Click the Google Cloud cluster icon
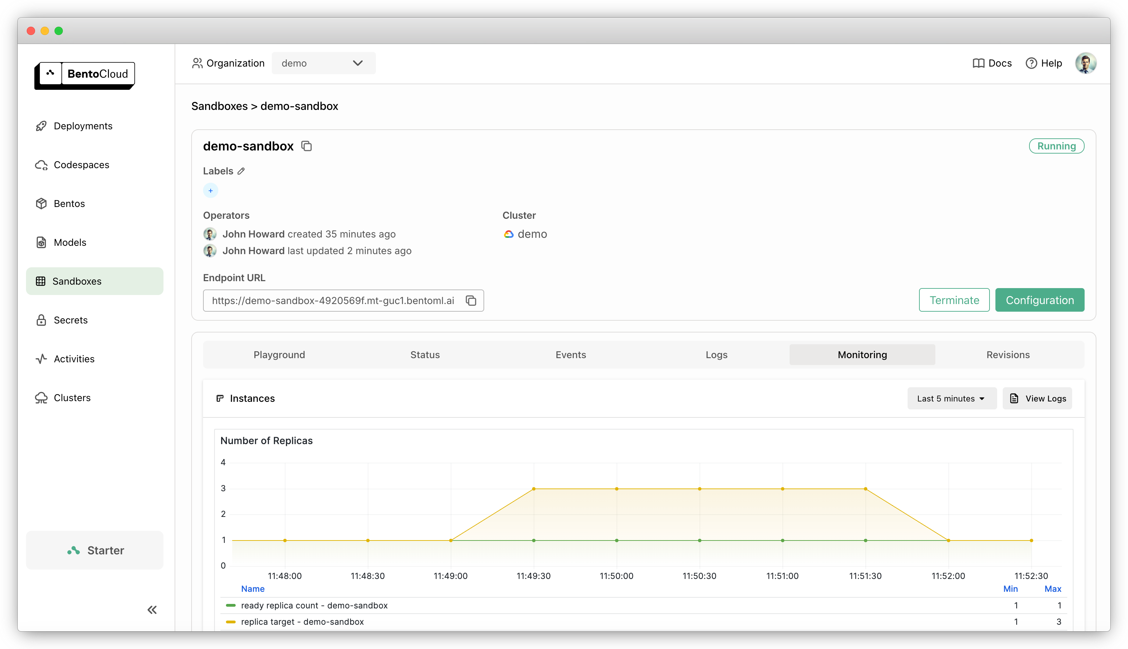 coord(509,234)
